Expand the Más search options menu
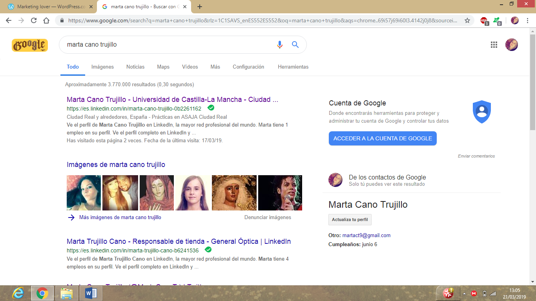 tap(215, 67)
